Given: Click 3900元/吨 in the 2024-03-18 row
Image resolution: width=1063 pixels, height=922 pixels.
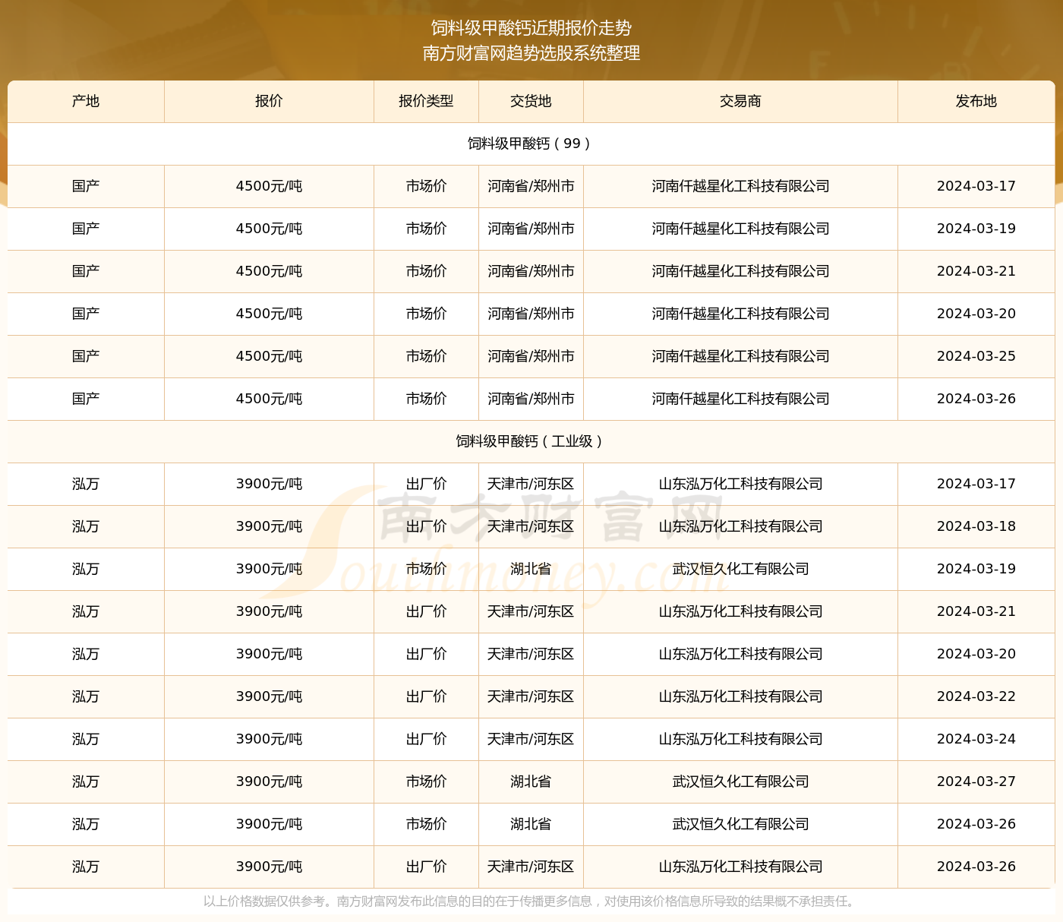Looking at the screenshot, I should click(269, 526).
